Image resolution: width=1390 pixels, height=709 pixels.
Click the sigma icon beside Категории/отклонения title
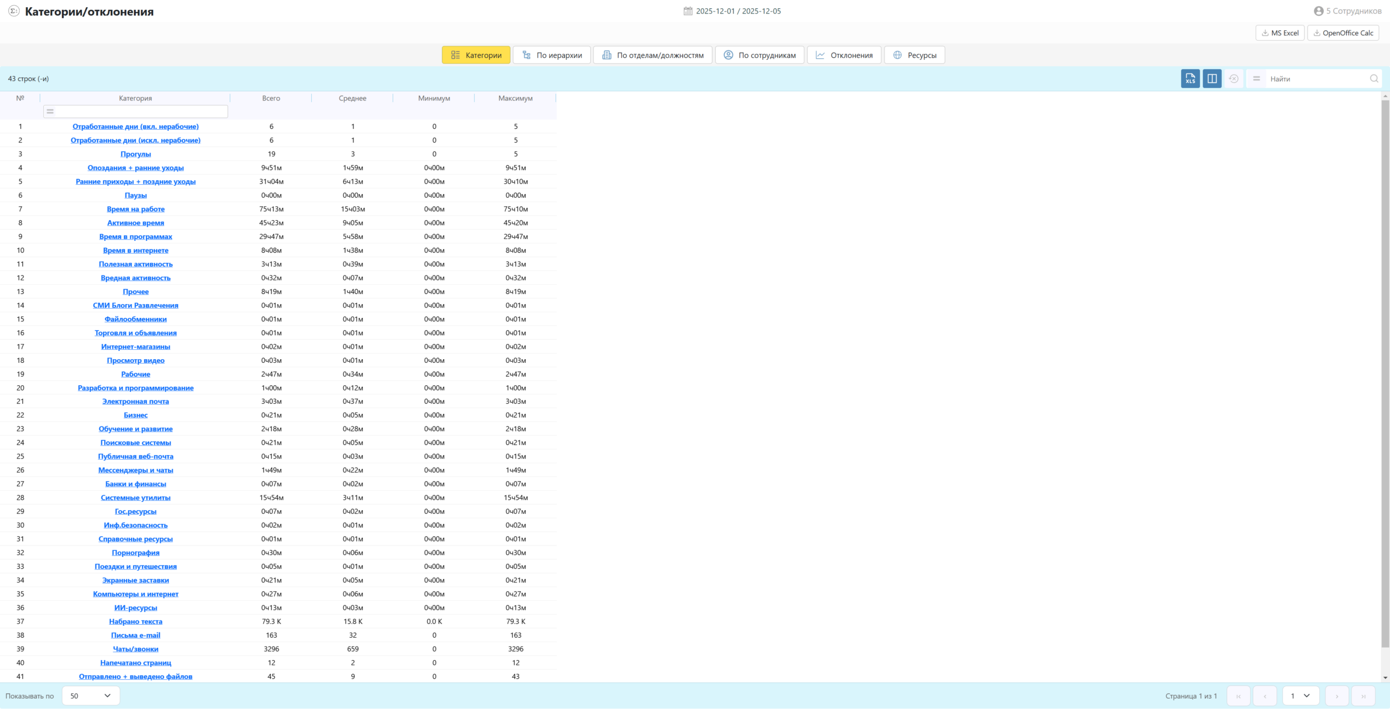[14, 11]
